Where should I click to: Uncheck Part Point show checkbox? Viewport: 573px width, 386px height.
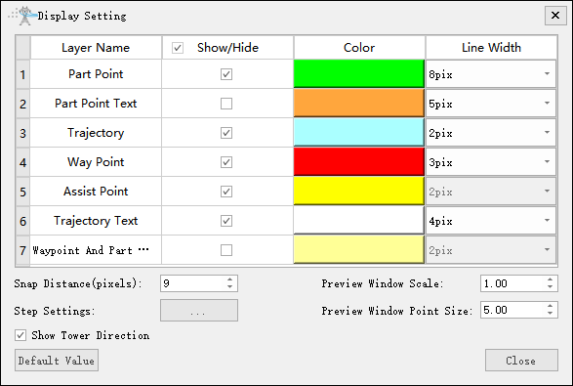point(226,74)
